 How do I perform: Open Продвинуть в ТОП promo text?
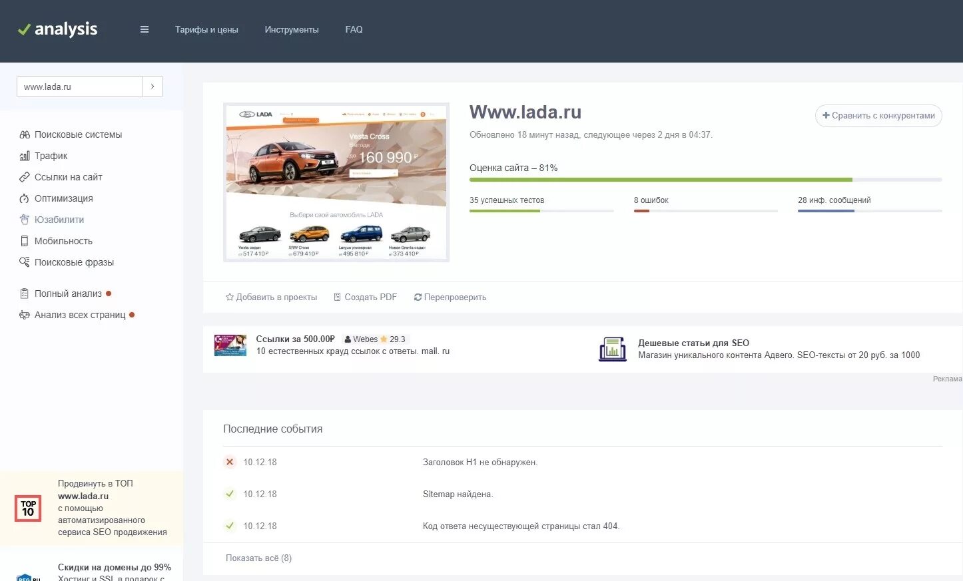(112, 508)
